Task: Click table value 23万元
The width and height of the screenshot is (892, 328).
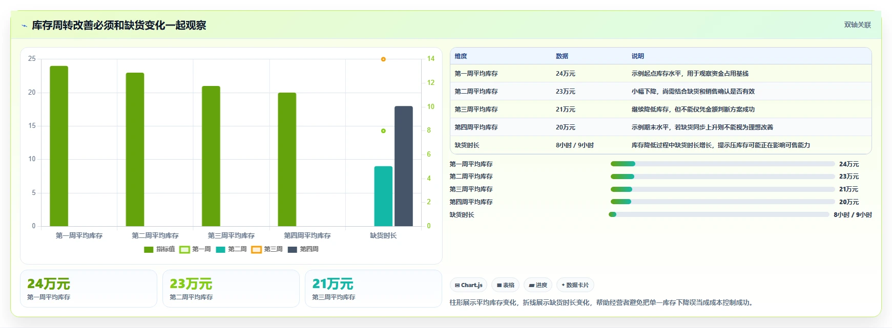Action: (566, 92)
